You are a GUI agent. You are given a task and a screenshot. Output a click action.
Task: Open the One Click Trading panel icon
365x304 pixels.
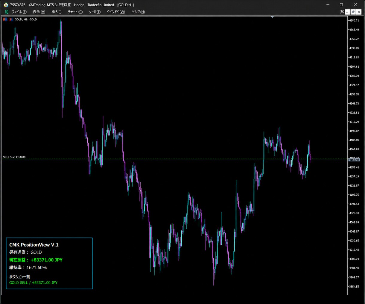click(x=5, y=19)
